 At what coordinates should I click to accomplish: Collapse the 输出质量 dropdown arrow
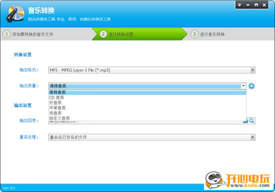pyautogui.click(x=243, y=86)
